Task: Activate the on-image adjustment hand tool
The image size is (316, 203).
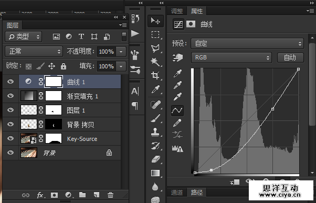Action: pyautogui.click(x=178, y=57)
